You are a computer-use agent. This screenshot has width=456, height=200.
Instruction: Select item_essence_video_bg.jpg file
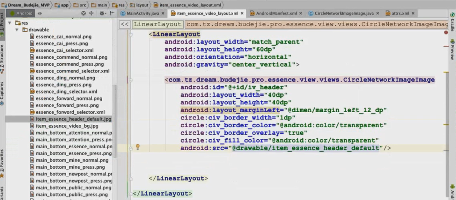tap(64, 126)
